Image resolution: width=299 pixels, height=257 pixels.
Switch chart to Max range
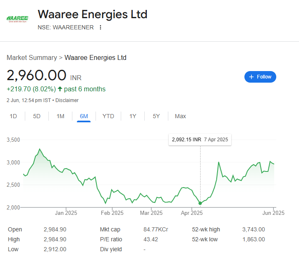coord(180,116)
